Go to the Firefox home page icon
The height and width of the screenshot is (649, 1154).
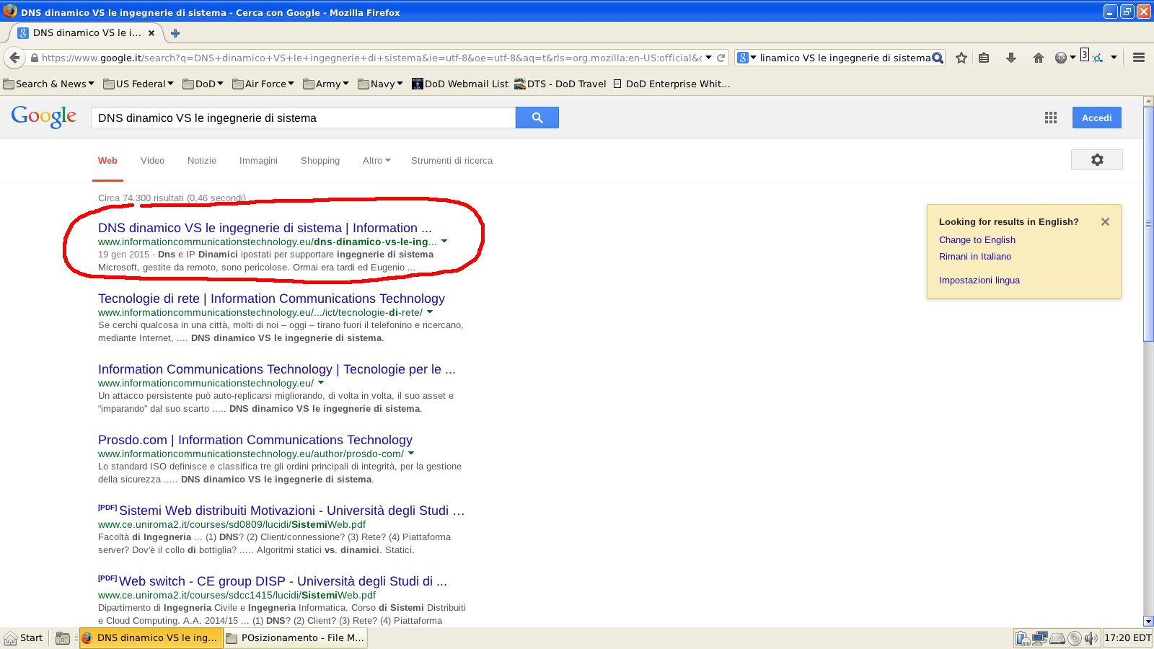click(1039, 58)
